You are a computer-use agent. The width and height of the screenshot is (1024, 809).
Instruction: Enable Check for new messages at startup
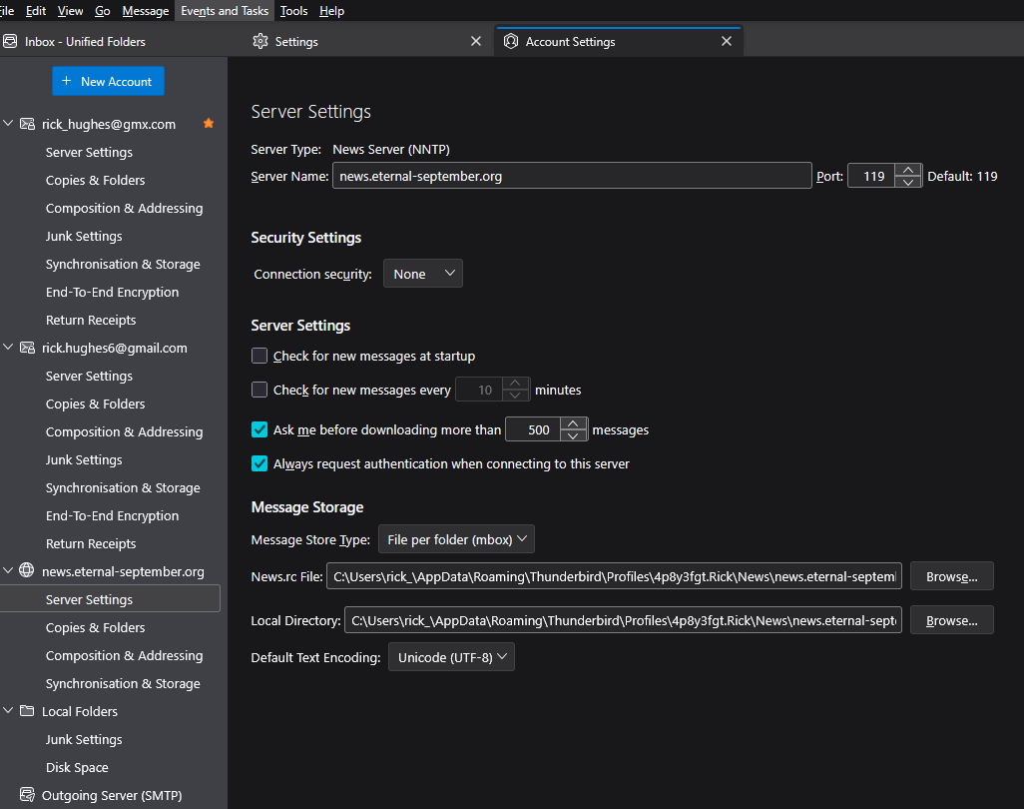pos(259,356)
